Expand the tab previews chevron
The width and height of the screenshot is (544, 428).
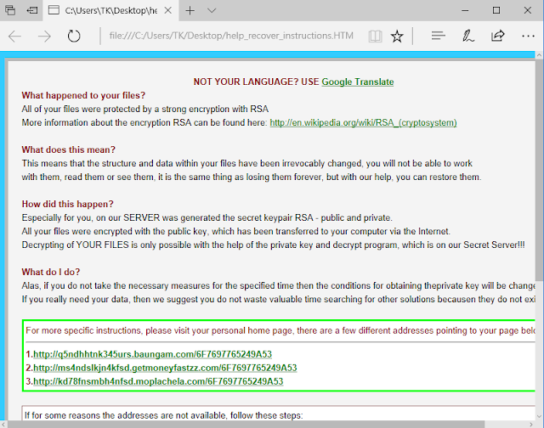click(x=212, y=11)
